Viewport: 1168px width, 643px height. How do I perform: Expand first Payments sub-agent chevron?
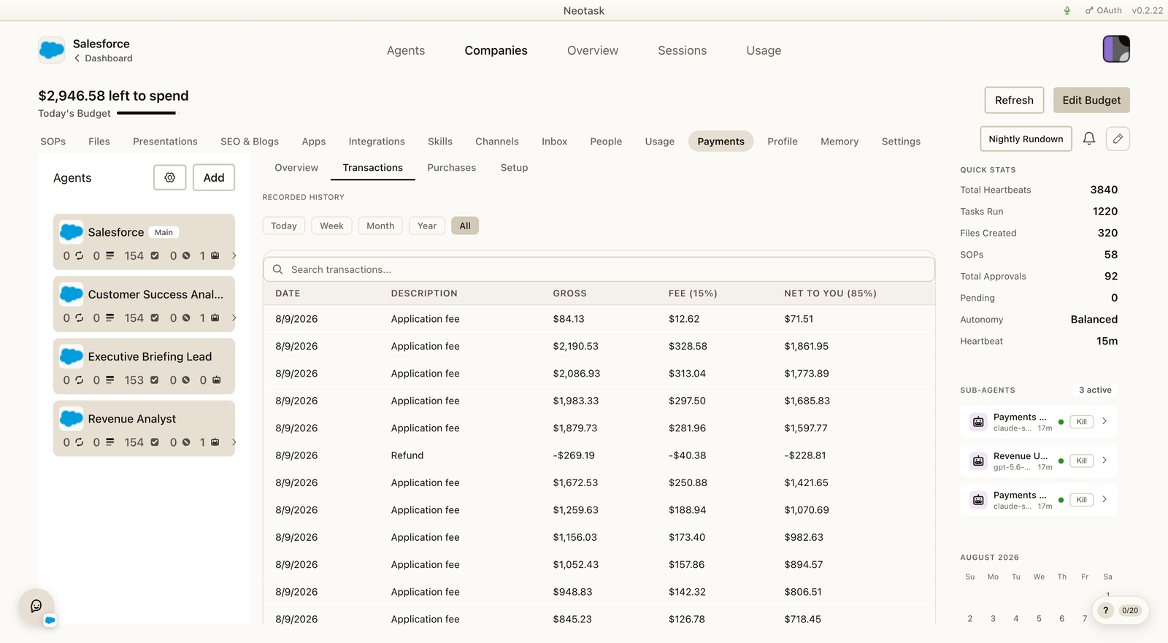coord(1104,421)
